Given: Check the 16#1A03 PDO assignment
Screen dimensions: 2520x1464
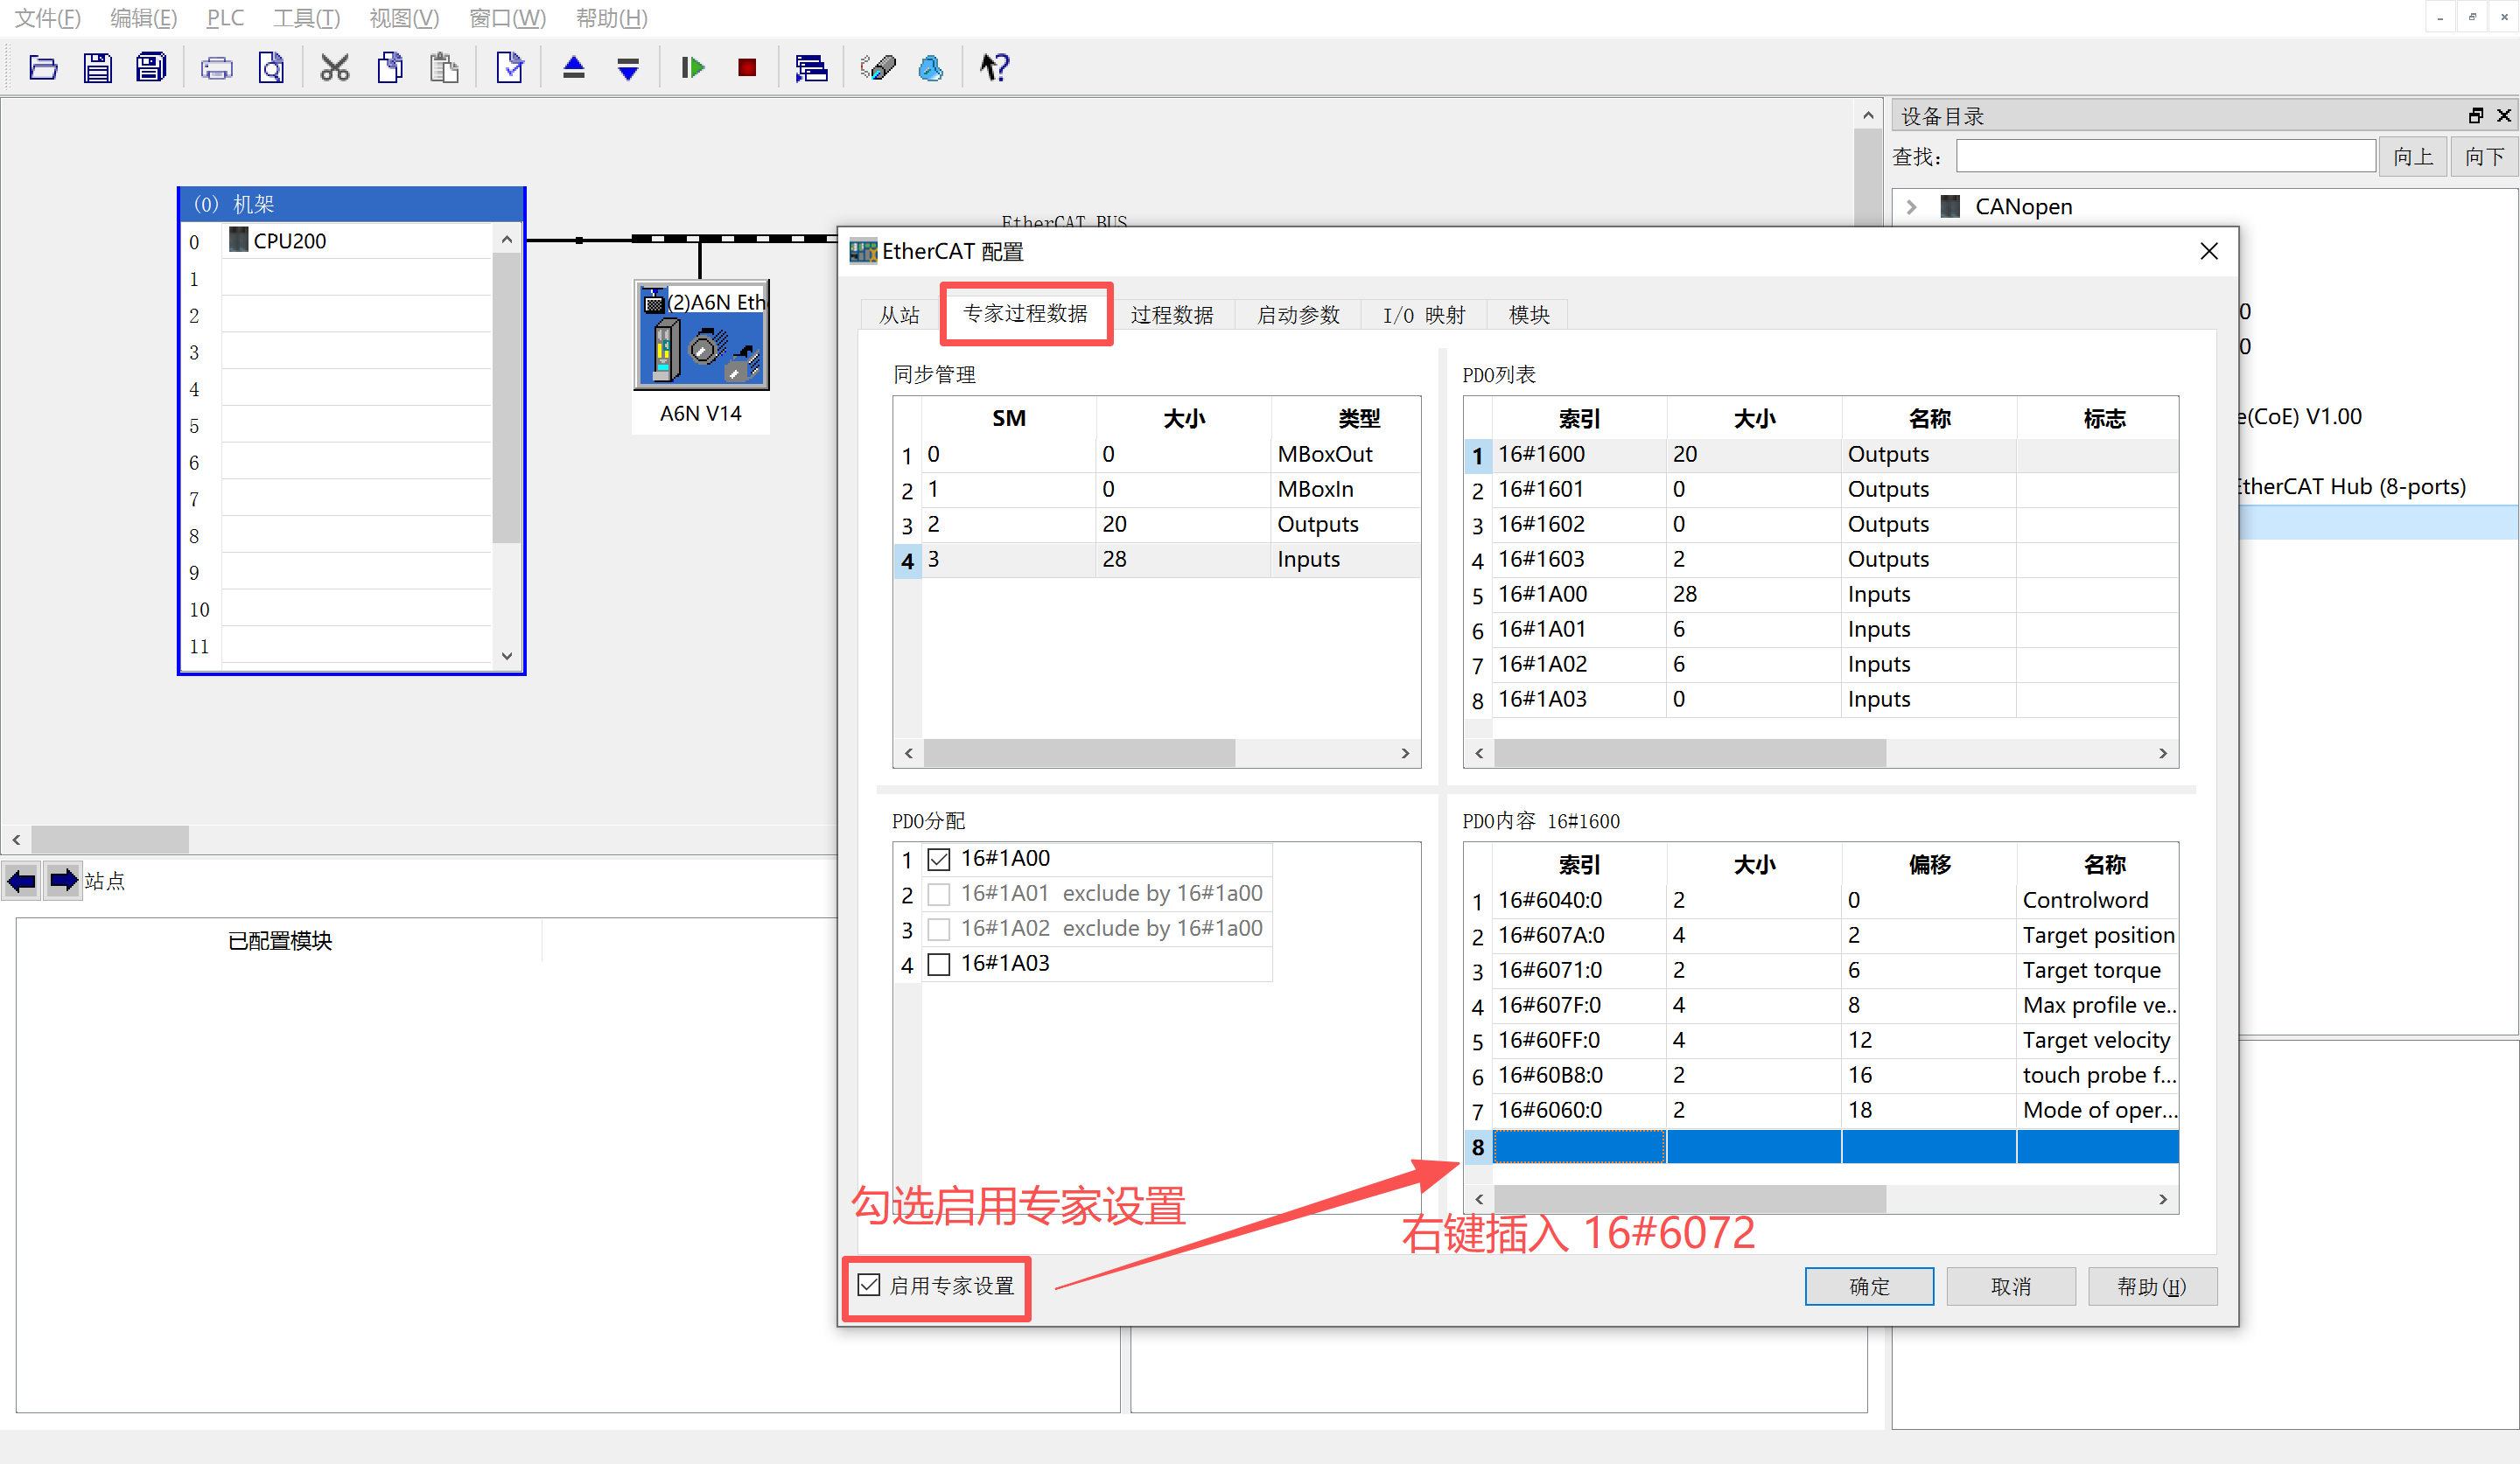Looking at the screenshot, I should click(x=939, y=964).
